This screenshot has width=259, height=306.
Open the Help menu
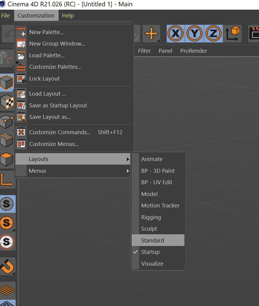click(68, 15)
